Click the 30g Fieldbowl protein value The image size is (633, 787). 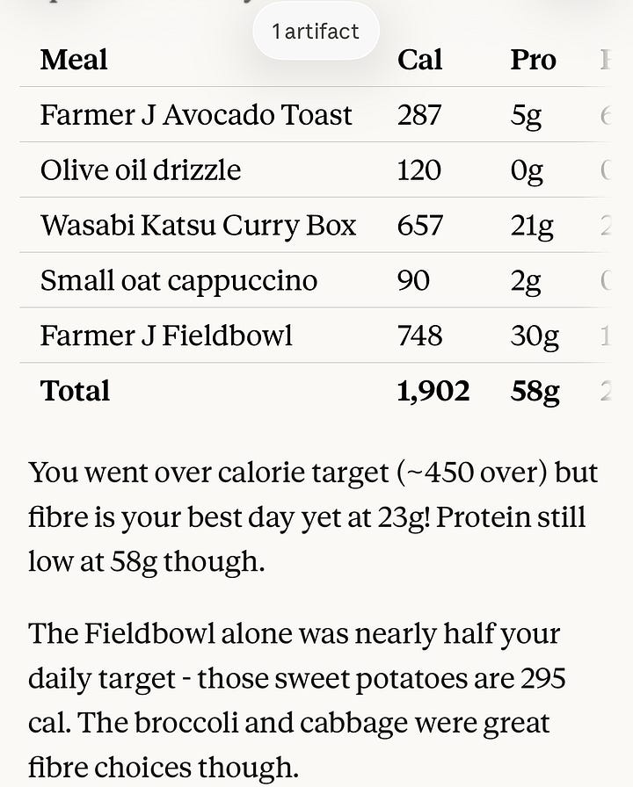point(535,336)
